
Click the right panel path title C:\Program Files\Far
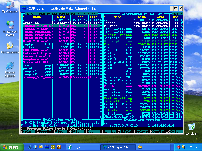[142, 14]
